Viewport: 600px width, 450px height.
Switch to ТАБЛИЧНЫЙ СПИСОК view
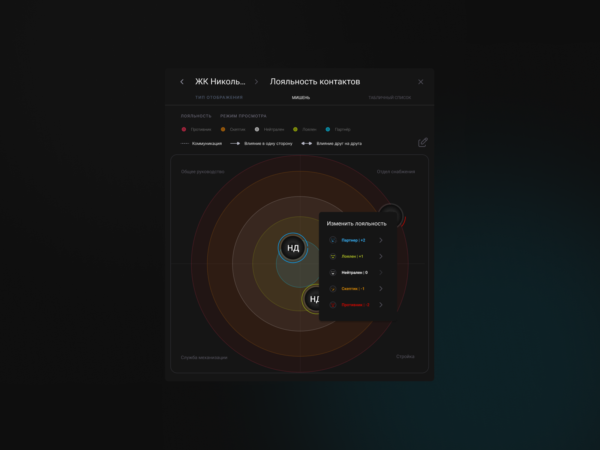390,98
